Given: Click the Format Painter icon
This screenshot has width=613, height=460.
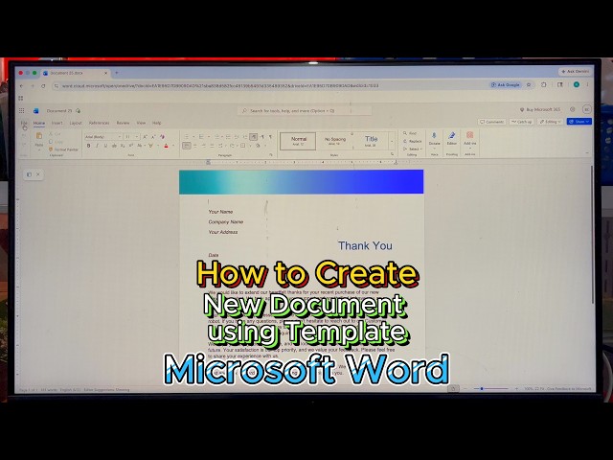Looking at the screenshot, I should [x=51, y=149].
